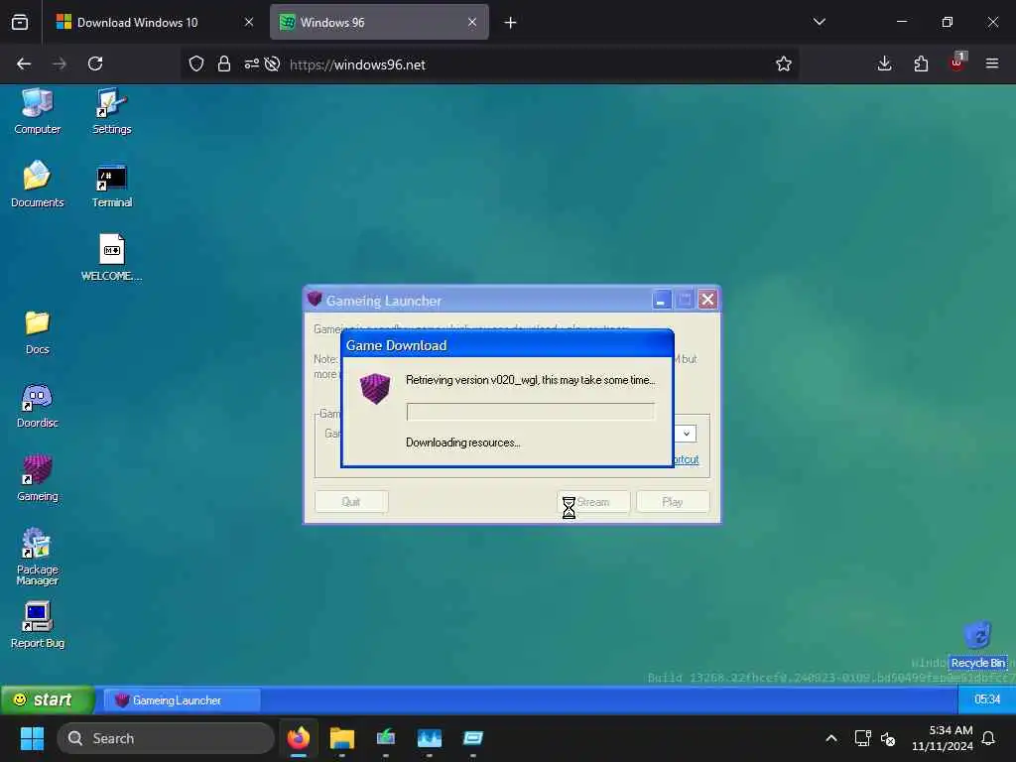Show hidden system tray icons
Screen dimensions: 1016x762
click(831, 738)
